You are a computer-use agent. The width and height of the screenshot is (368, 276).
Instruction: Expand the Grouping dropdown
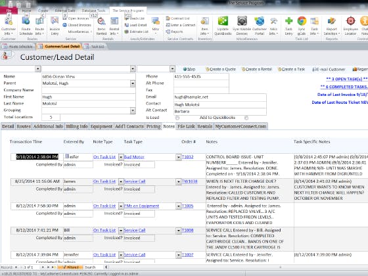pos(133,110)
